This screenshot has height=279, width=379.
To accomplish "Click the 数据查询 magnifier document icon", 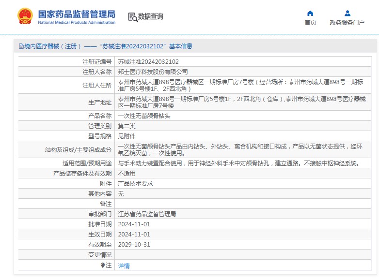I will tap(132, 17).
